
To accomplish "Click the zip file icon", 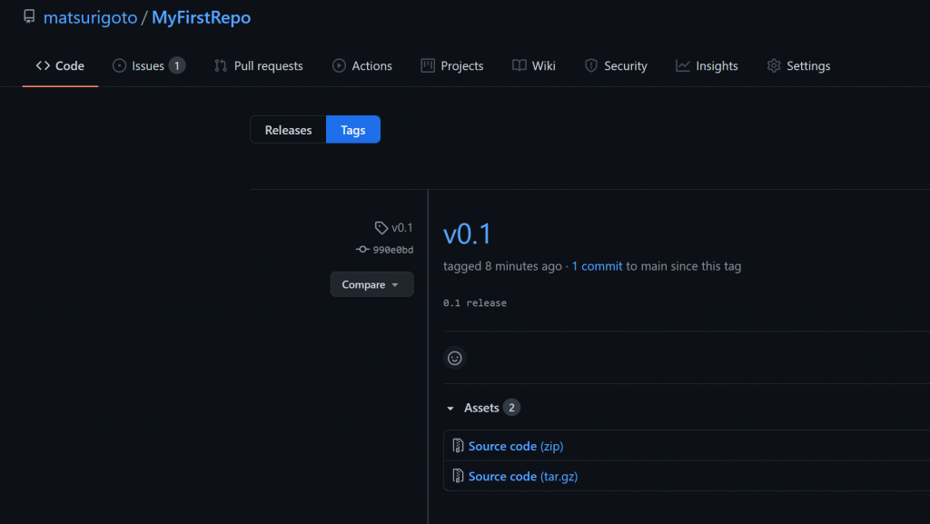I will click(x=458, y=446).
